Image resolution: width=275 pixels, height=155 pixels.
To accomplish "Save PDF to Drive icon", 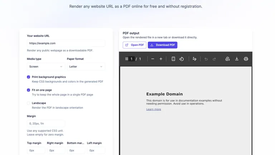I will 227,59.
